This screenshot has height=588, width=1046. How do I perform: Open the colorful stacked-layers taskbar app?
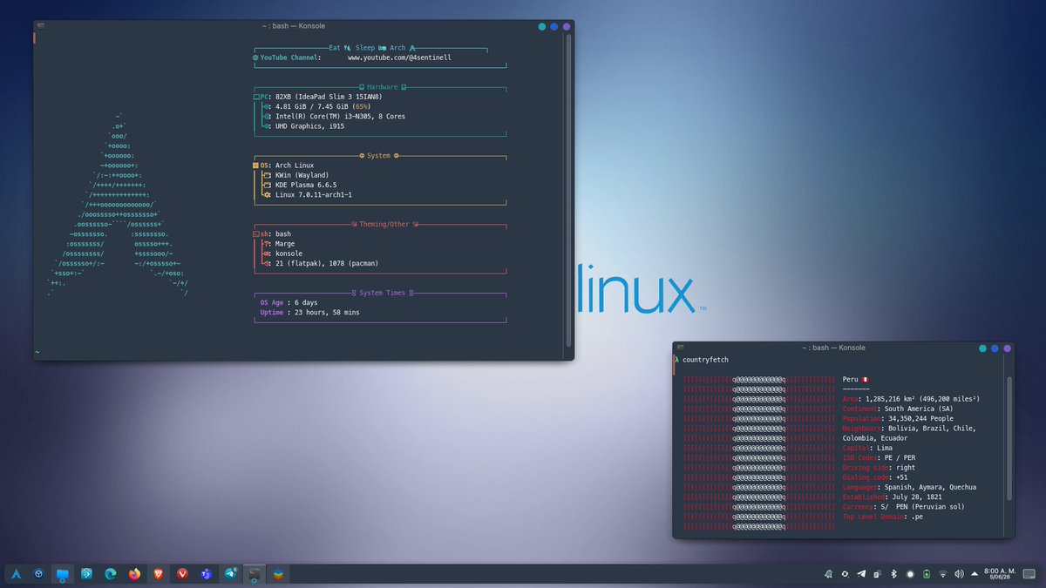pyautogui.click(x=277, y=574)
